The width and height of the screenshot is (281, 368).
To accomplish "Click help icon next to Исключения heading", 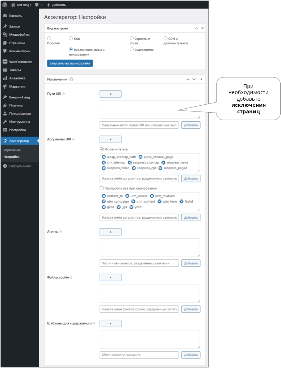I will click(x=71, y=79).
